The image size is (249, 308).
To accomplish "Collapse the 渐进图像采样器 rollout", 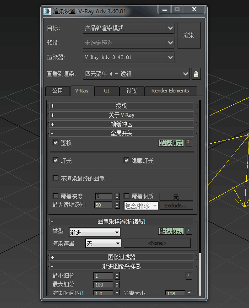I will tap(122, 266).
